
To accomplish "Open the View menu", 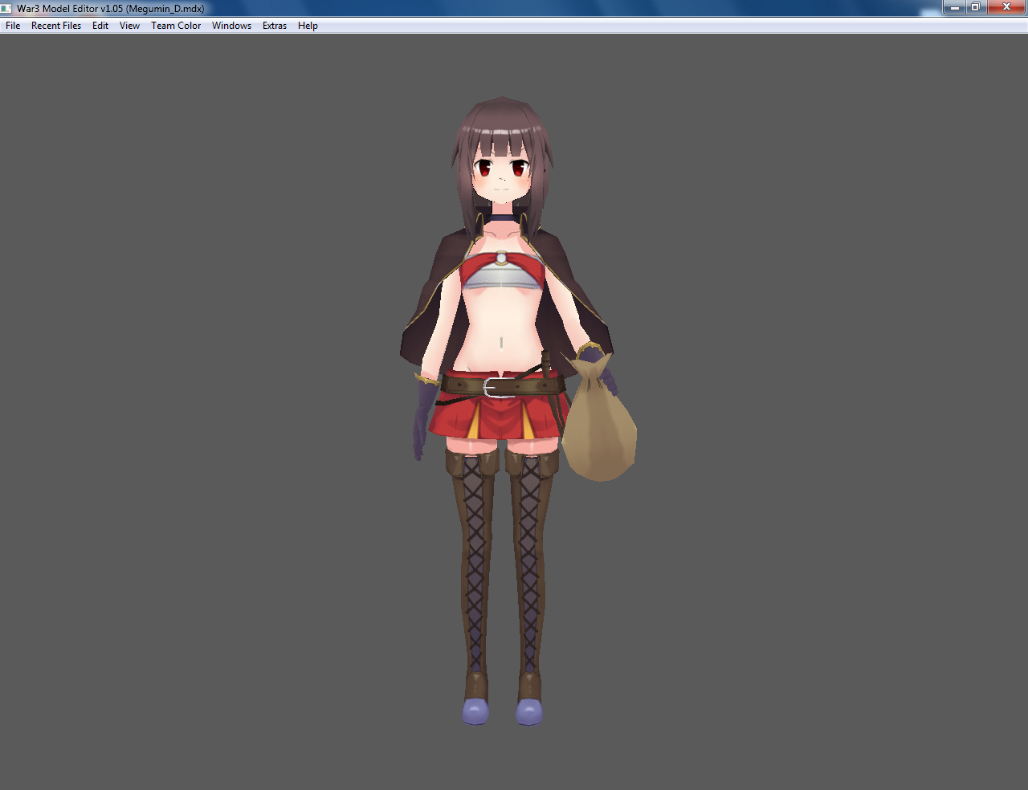I will [x=129, y=26].
